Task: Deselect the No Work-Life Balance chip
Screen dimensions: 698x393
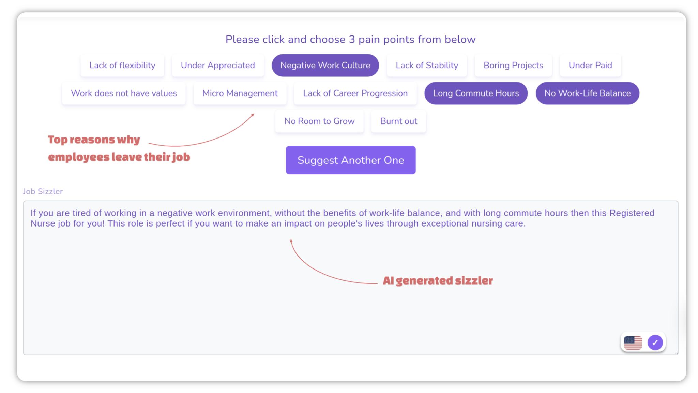Action: 587,93
